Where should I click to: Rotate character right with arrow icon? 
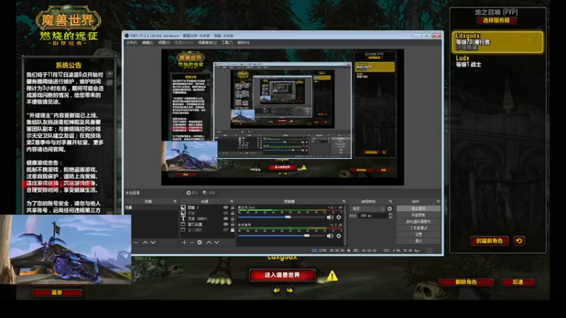(x=289, y=290)
